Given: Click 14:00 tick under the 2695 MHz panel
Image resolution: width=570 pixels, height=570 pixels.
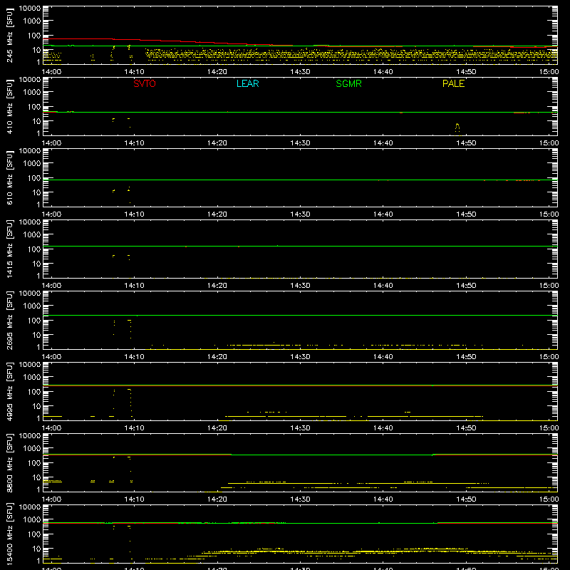Looking at the screenshot, I should (x=51, y=357).
